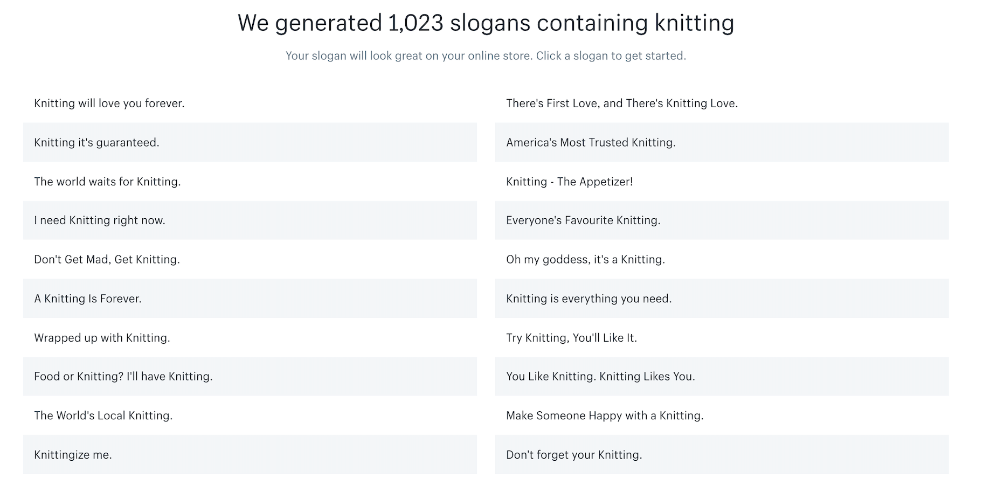Select 'Don't Get Mad, Get Knitting.'
Viewport: 983px width, 478px height.
(107, 260)
